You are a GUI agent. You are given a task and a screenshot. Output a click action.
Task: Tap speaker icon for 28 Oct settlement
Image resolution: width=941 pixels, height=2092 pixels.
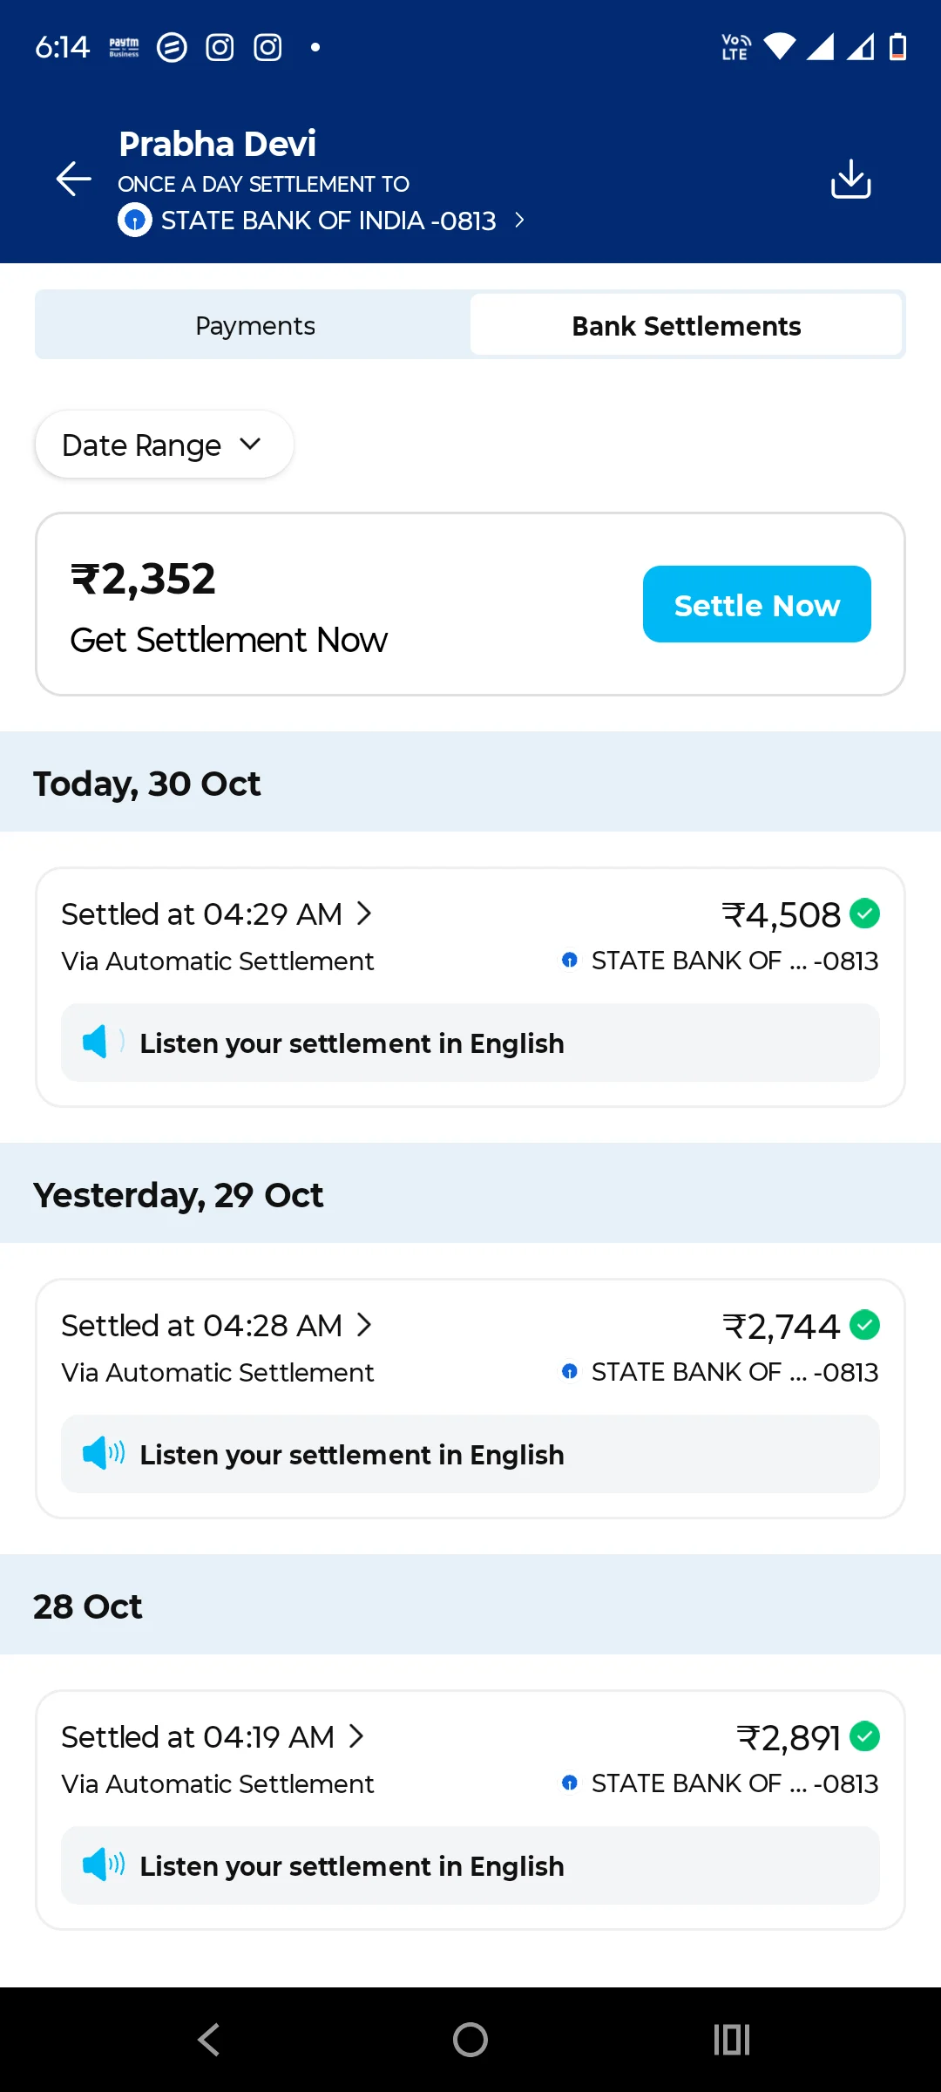(102, 1864)
